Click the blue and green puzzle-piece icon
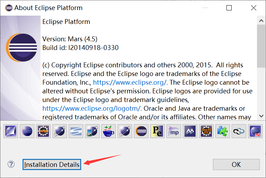 [x=223, y=131]
